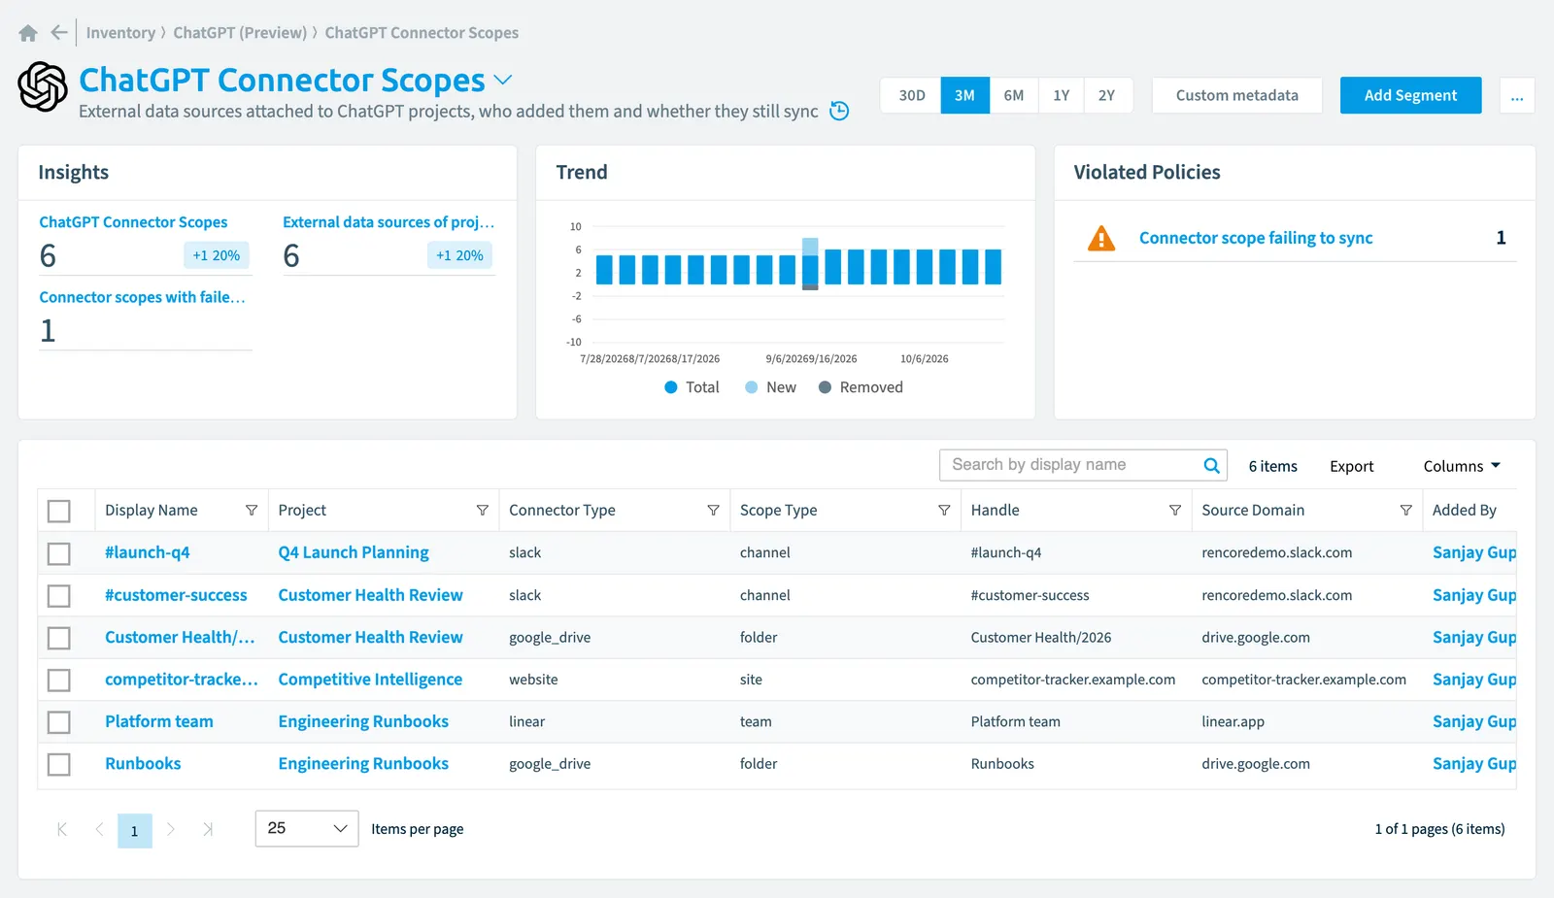Click the Export button
Viewport: 1554px width, 898px height.
(x=1351, y=466)
